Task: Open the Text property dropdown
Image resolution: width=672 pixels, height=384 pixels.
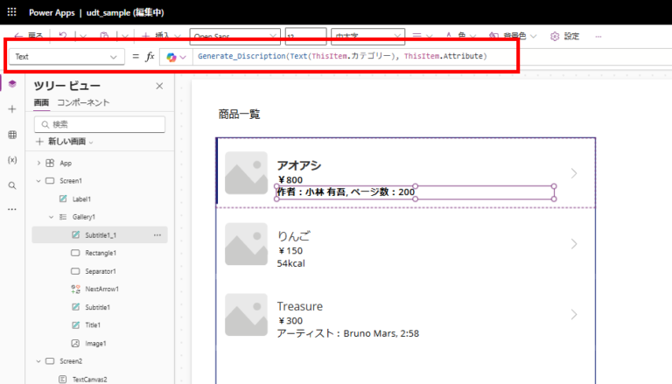Action: pos(66,57)
